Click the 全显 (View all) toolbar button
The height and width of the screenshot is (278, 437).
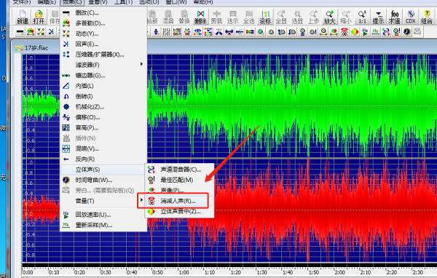point(281,17)
